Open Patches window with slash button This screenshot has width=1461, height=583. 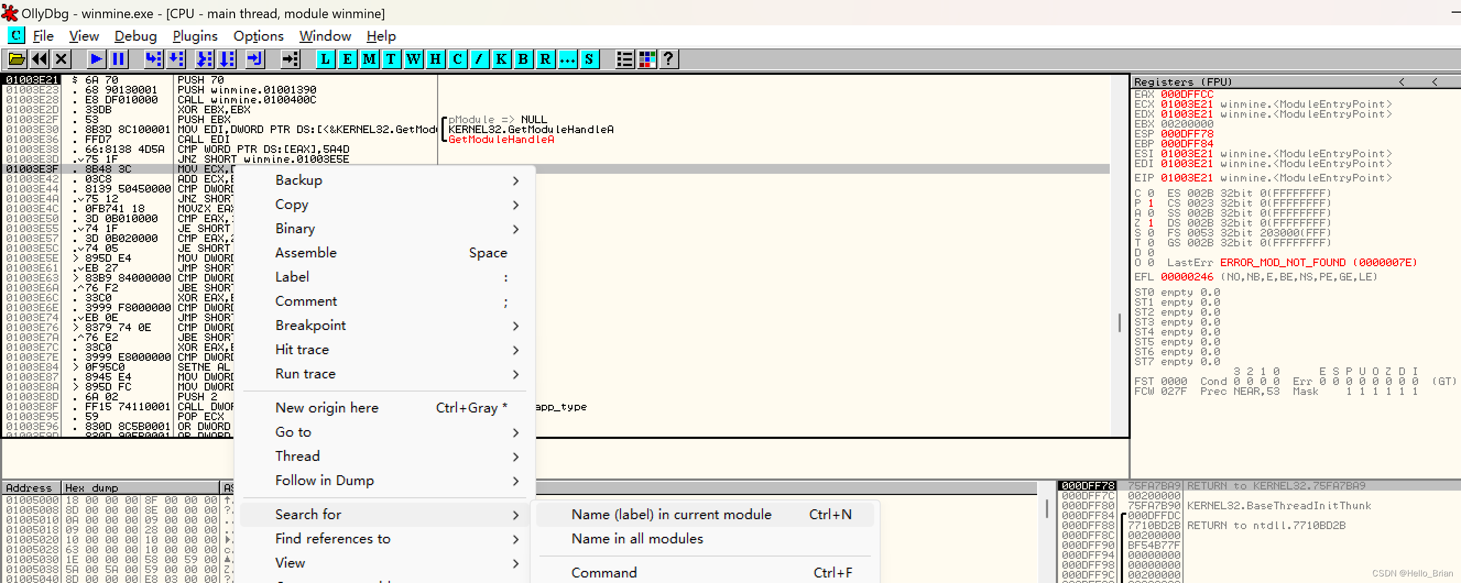pyautogui.click(x=479, y=59)
